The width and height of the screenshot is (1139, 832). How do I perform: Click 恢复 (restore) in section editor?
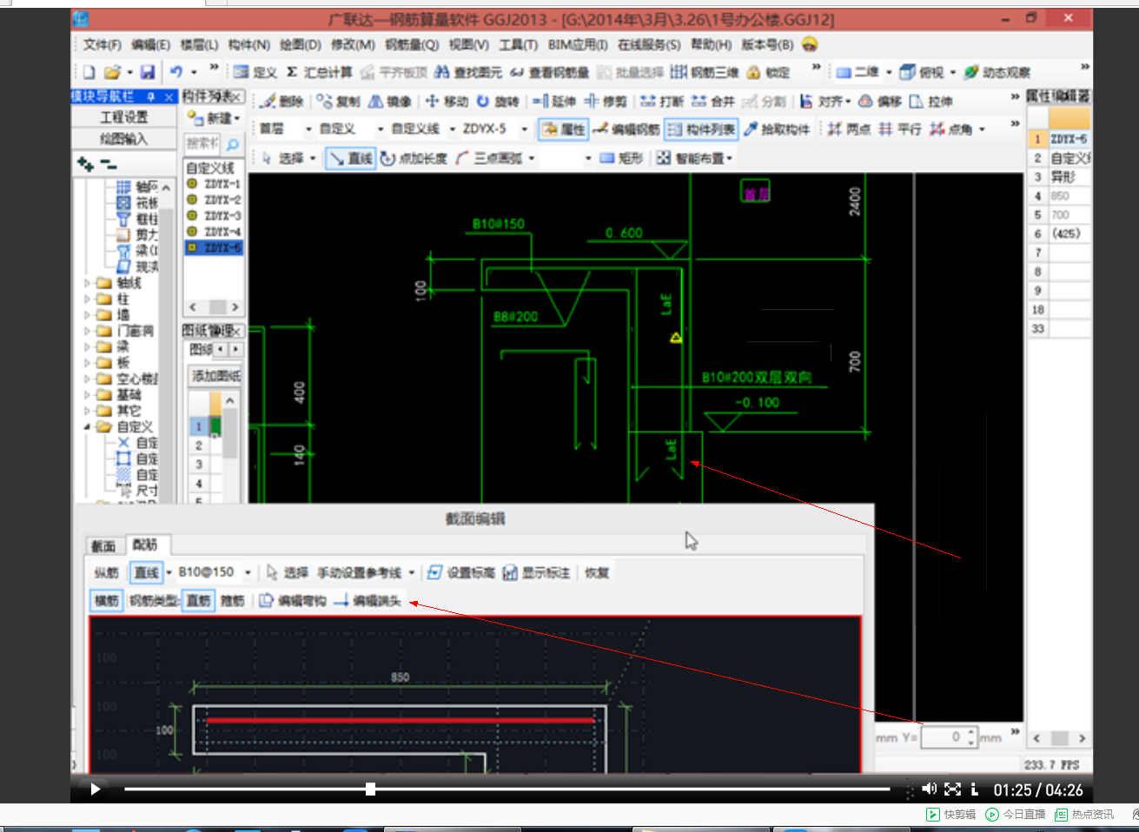click(597, 572)
